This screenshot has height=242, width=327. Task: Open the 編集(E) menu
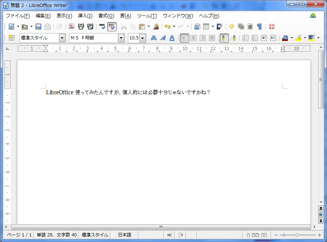43,16
